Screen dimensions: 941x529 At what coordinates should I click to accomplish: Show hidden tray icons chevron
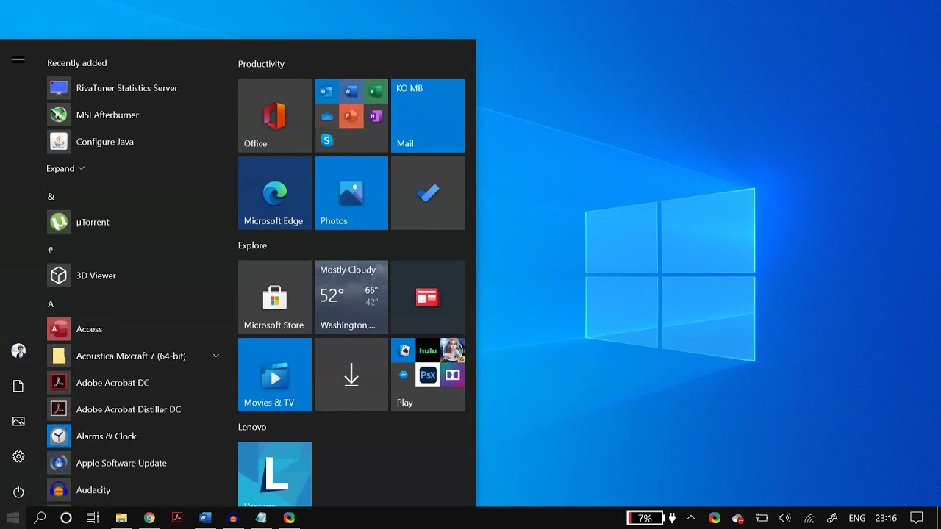691,518
